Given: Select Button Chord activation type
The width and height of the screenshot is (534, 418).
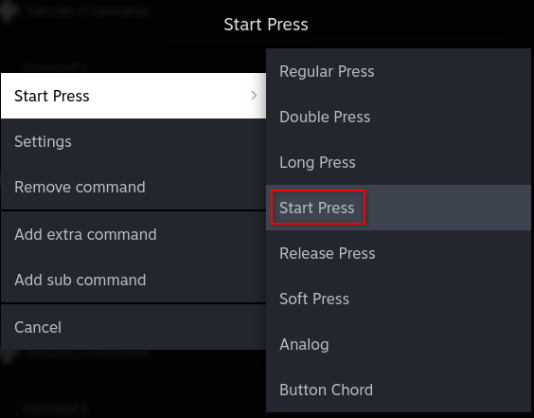Looking at the screenshot, I should click(x=399, y=390).
